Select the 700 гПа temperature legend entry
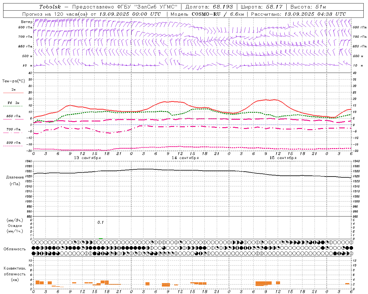The width and height of the screenshot is (368, 294). tap(13, 129)
